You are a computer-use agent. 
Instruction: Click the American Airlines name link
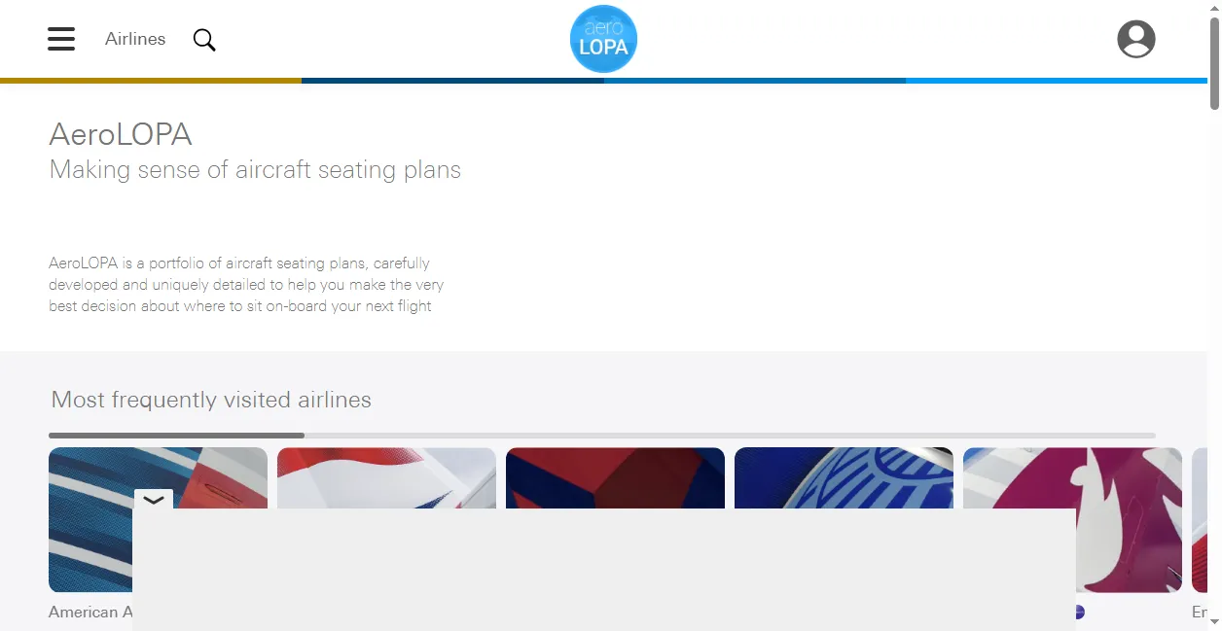pyautogui.click(x=90, y=613)
